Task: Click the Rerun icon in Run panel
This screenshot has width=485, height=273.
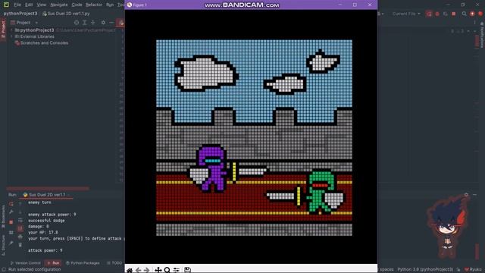Action: (x=11, y=204)
